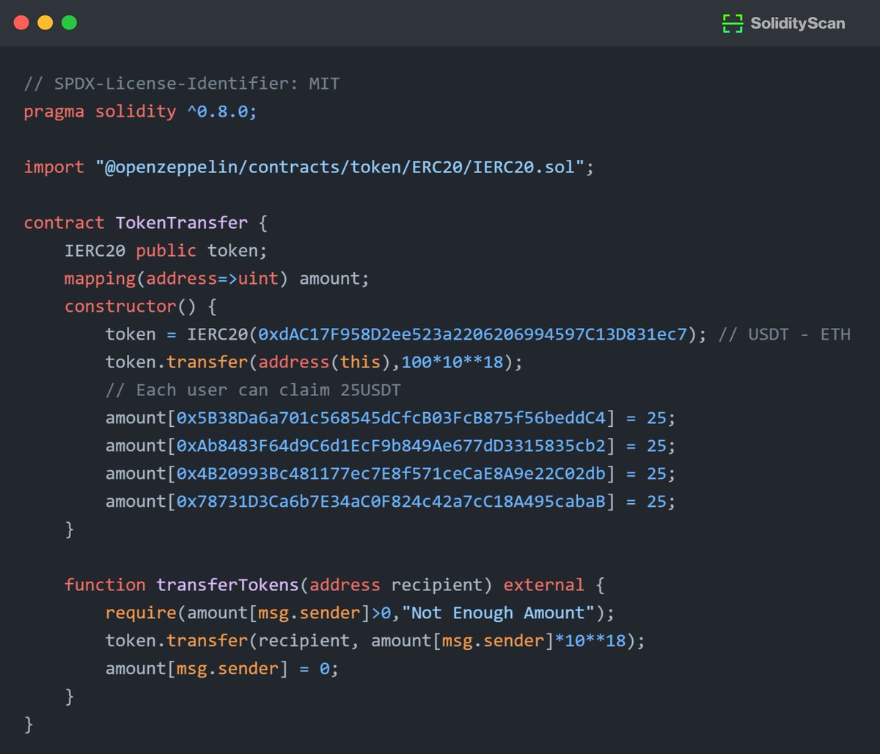Click the red traffic light button
The height and width of the screenshot is (754, 880).
[x=21, y=23]
